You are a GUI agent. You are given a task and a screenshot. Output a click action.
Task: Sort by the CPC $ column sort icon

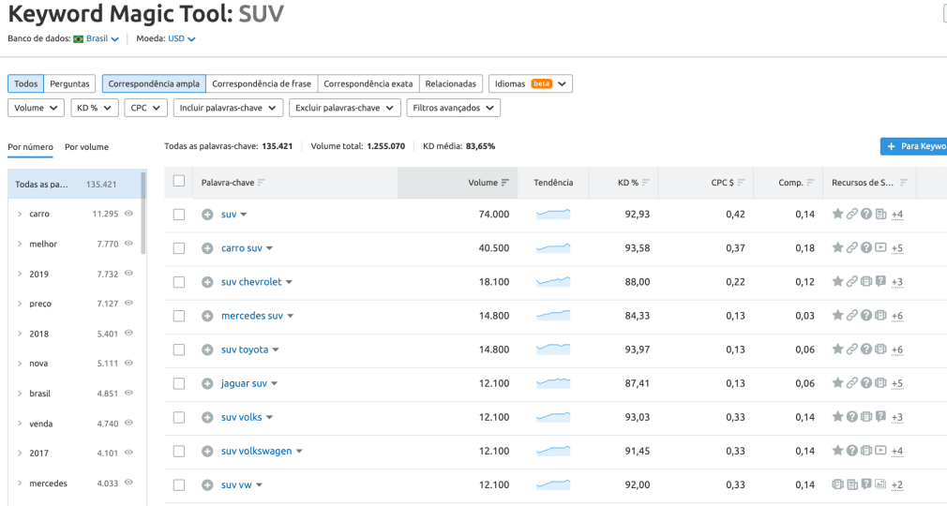point(741,183)
